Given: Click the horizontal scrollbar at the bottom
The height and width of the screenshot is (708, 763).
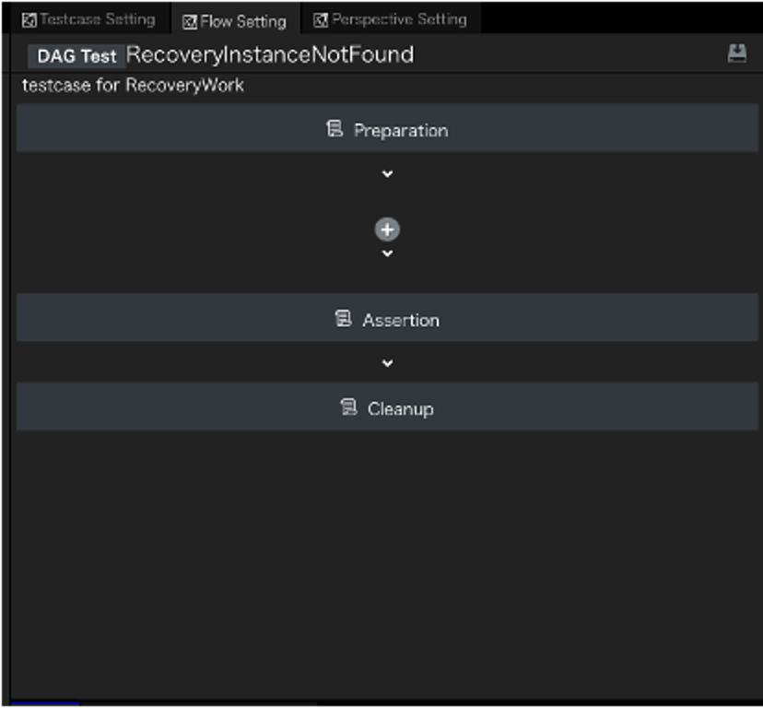Looking at the screenshot, I should coord(44,704).
